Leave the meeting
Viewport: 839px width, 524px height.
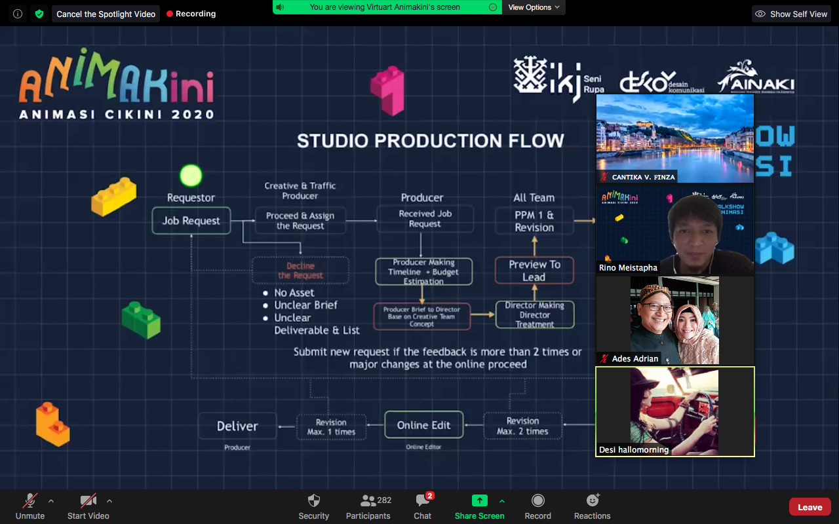pyautogui.click(x=810, y=507)
